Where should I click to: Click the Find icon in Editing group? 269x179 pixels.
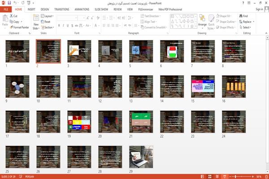pyautogui.click(x=241, y=16)
